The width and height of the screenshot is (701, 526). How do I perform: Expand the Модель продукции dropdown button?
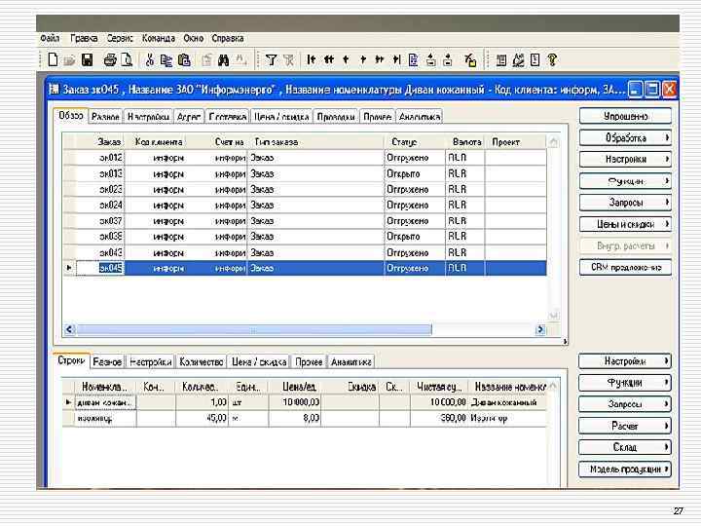pos(626,469)
